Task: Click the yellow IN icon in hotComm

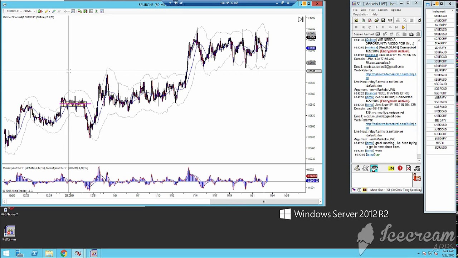Action: [x=391, y=168]
